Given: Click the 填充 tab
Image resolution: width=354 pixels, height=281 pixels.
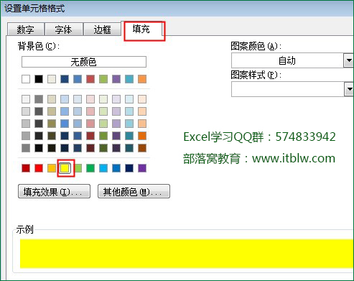Looking at the screenshot, I should point(144,29).
